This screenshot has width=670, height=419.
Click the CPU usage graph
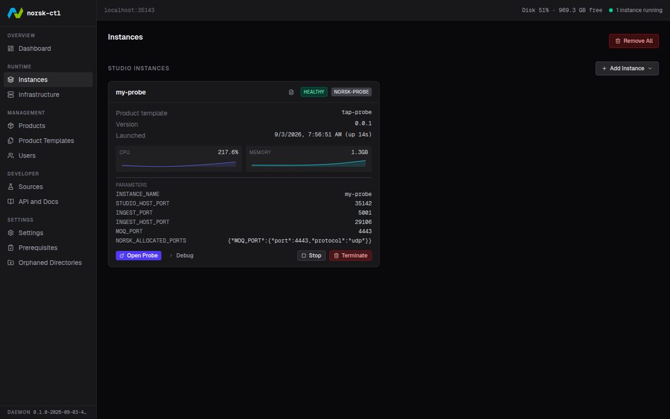click(178, 164)
